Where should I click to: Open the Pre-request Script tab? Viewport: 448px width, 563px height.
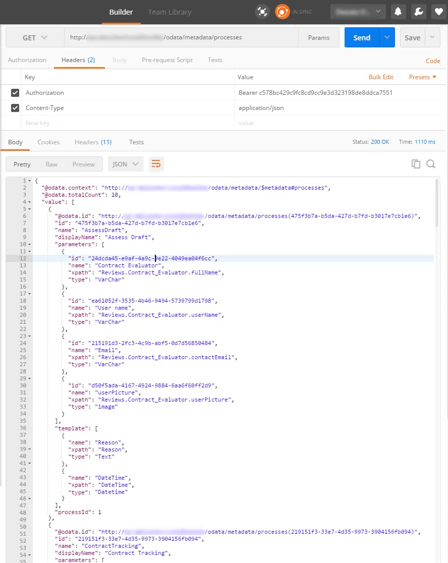(x=167, y=60)
